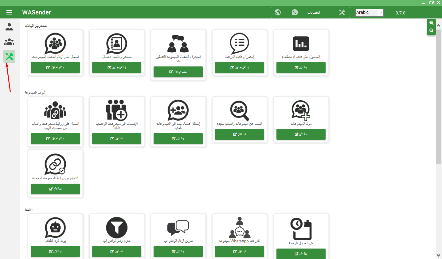Open the hamburger menu in header

pyautogui.click(x=9, y=12)
